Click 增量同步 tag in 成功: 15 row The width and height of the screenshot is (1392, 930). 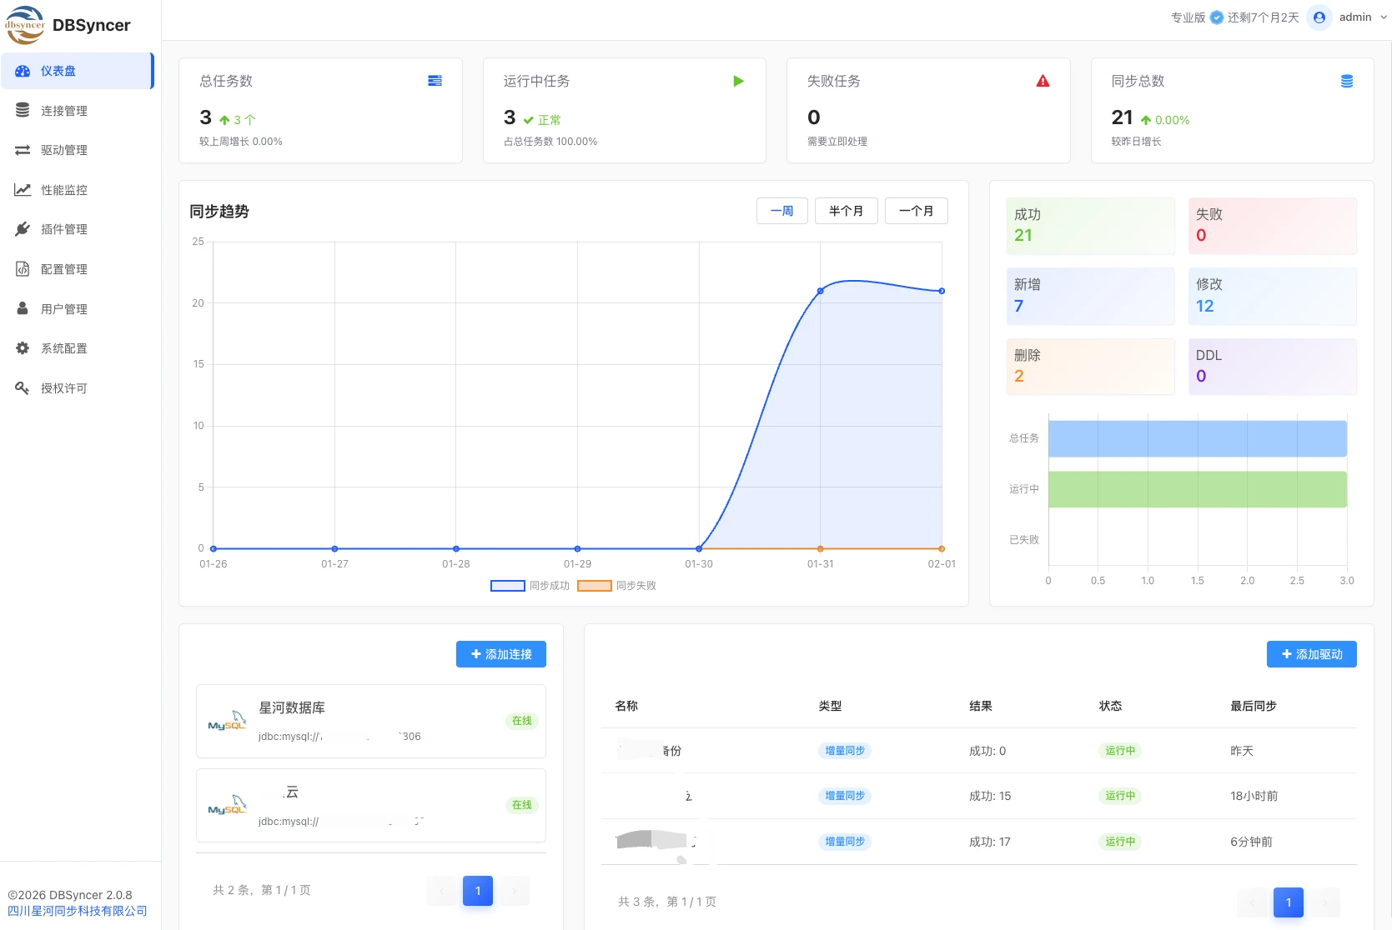[845, 796]
